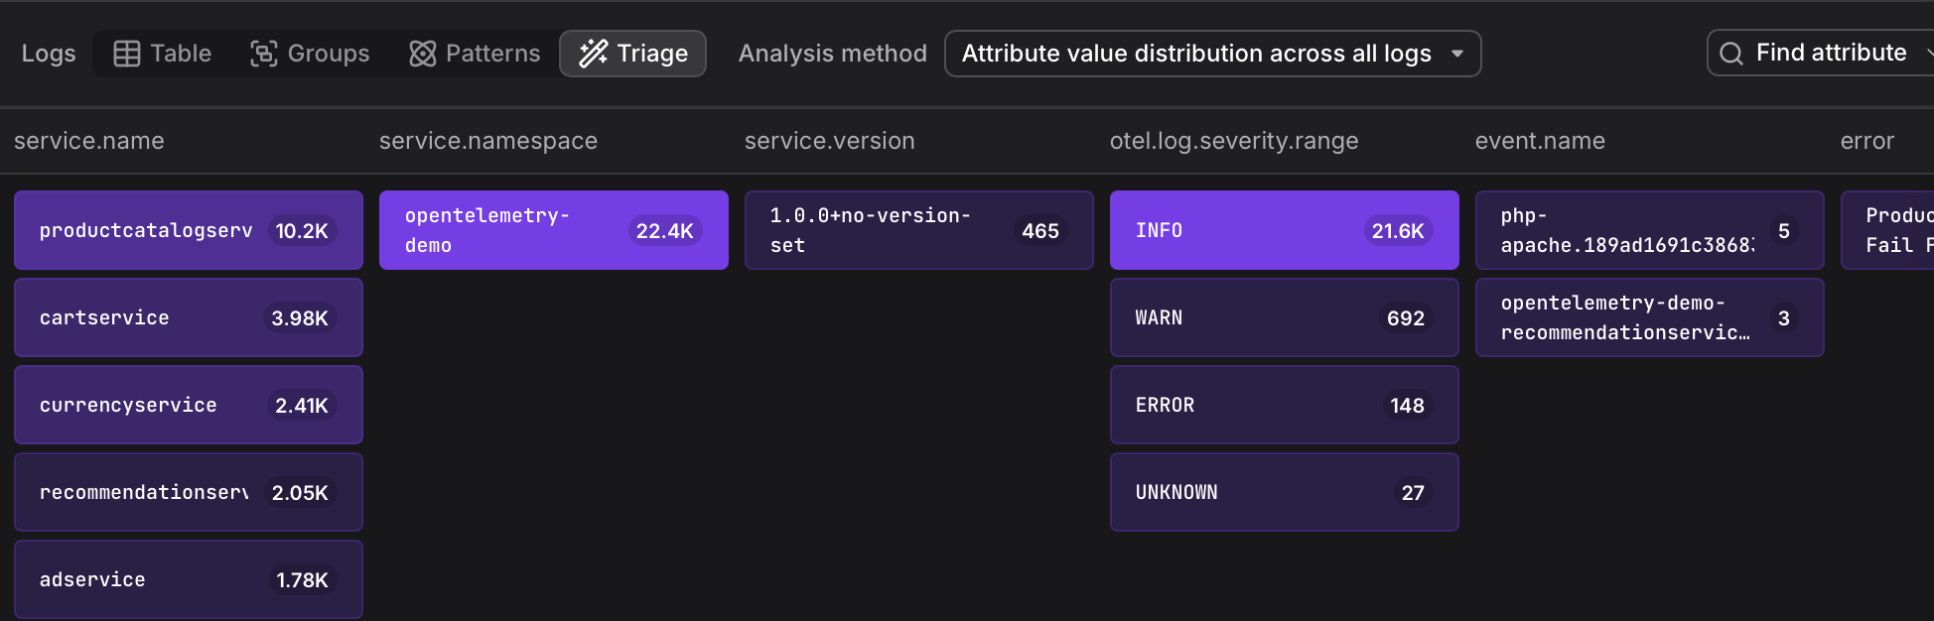This screenshot has width=1934, height=621.
Task: Choose the adservice value tile
Action: (188, 579)
